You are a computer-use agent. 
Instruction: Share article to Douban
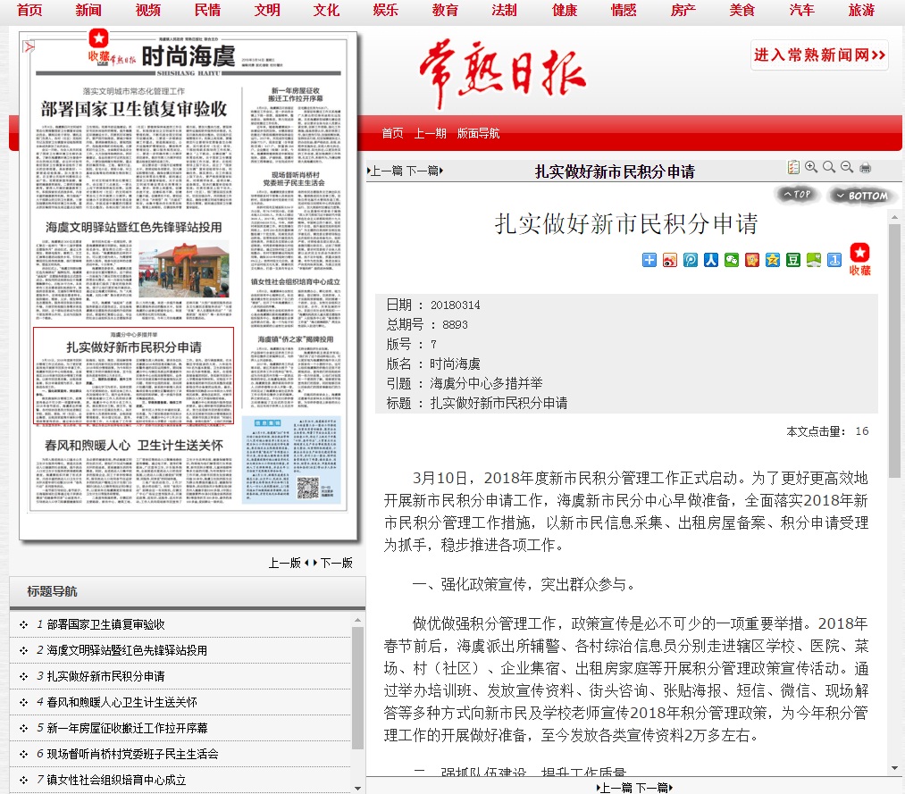[793, 260]
